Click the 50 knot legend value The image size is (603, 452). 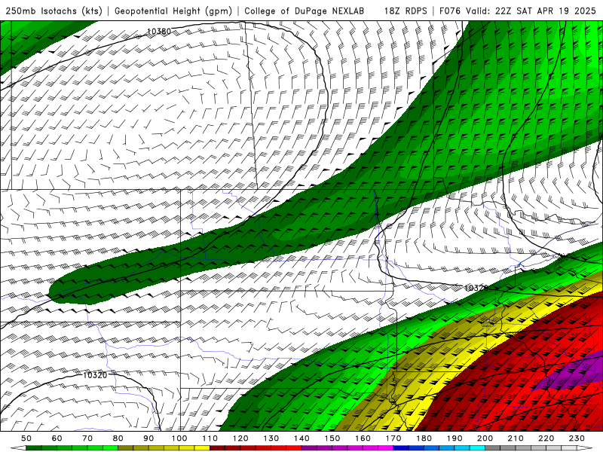click(x=26, y=438)
